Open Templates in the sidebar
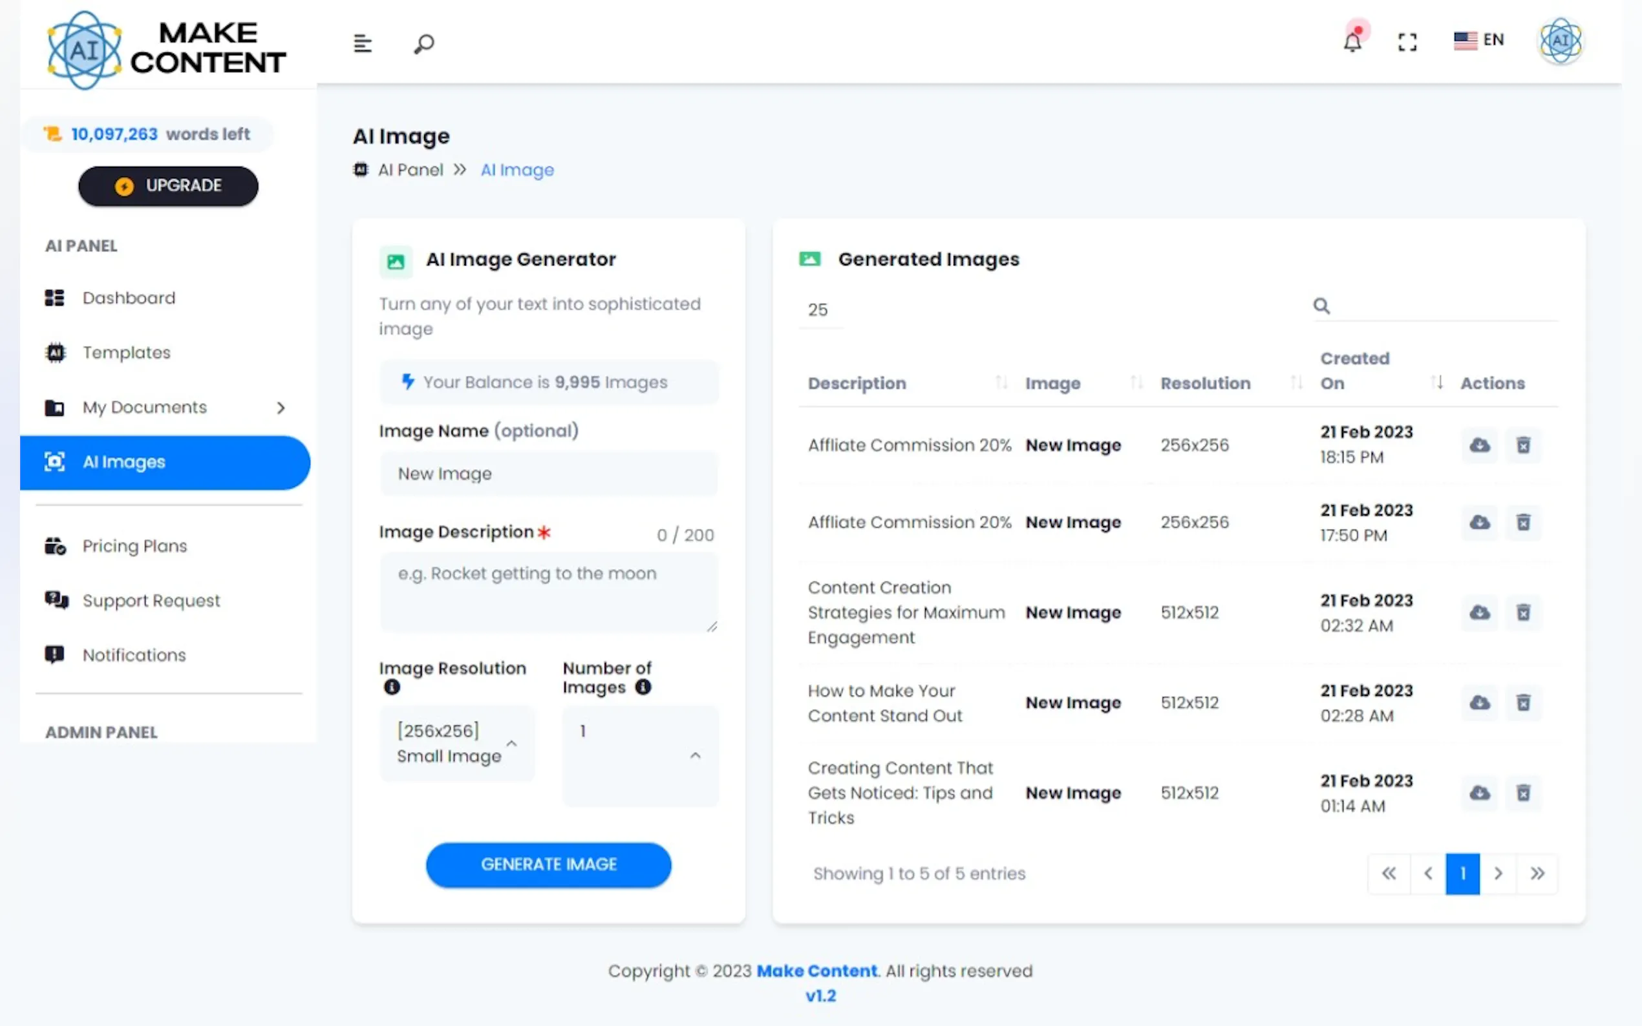This screenshot has width=1642, height=1026. point(126,353)
